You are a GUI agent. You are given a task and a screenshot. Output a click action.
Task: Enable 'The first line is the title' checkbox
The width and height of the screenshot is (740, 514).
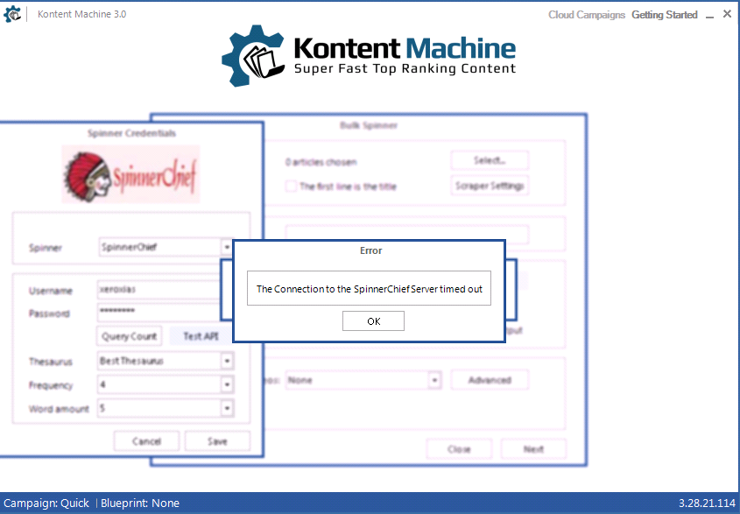[x=291, y=187]
